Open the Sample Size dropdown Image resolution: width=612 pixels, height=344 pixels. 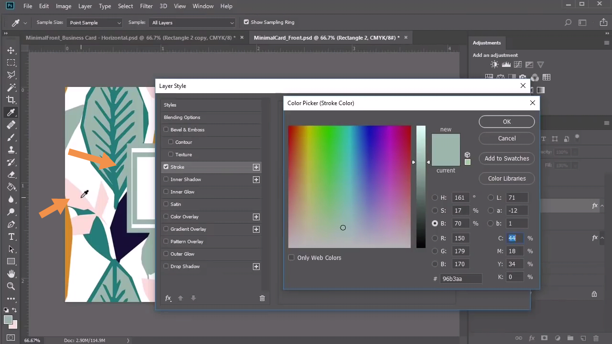95,22
